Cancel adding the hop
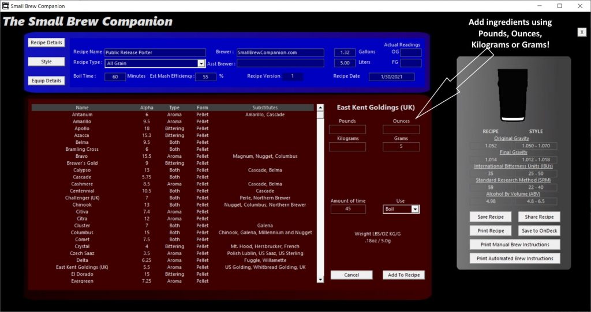Image resolution: width=591 pixels, height=312 pixels. coord(351,275)
